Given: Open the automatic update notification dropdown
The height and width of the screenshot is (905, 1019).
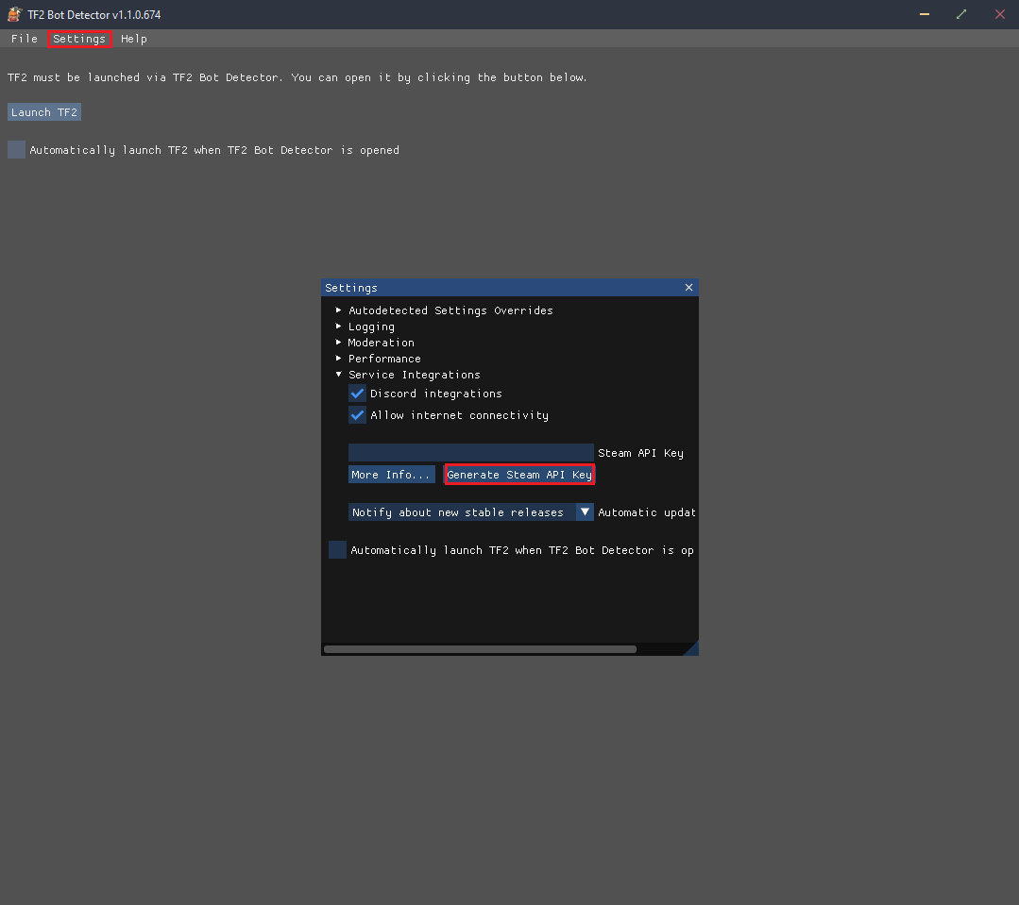Looking at the screenshot, I should tap(471, 512).
